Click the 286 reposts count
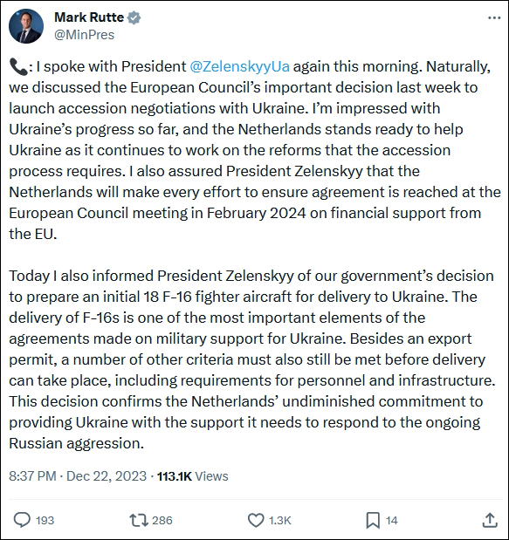The image size is (509, 540). click(162, 520)
